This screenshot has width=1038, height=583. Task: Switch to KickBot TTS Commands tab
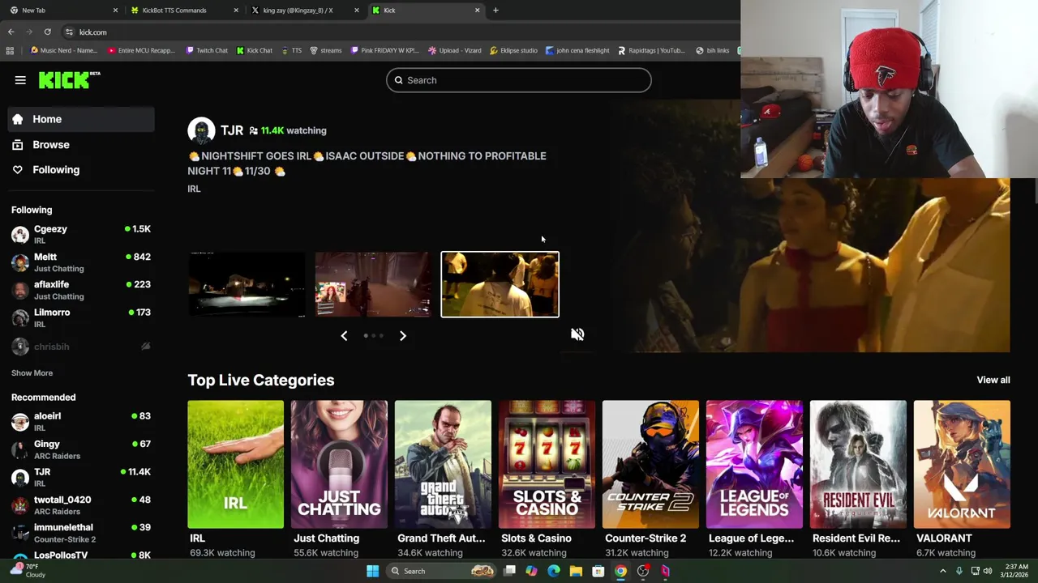tap(182, 11)
